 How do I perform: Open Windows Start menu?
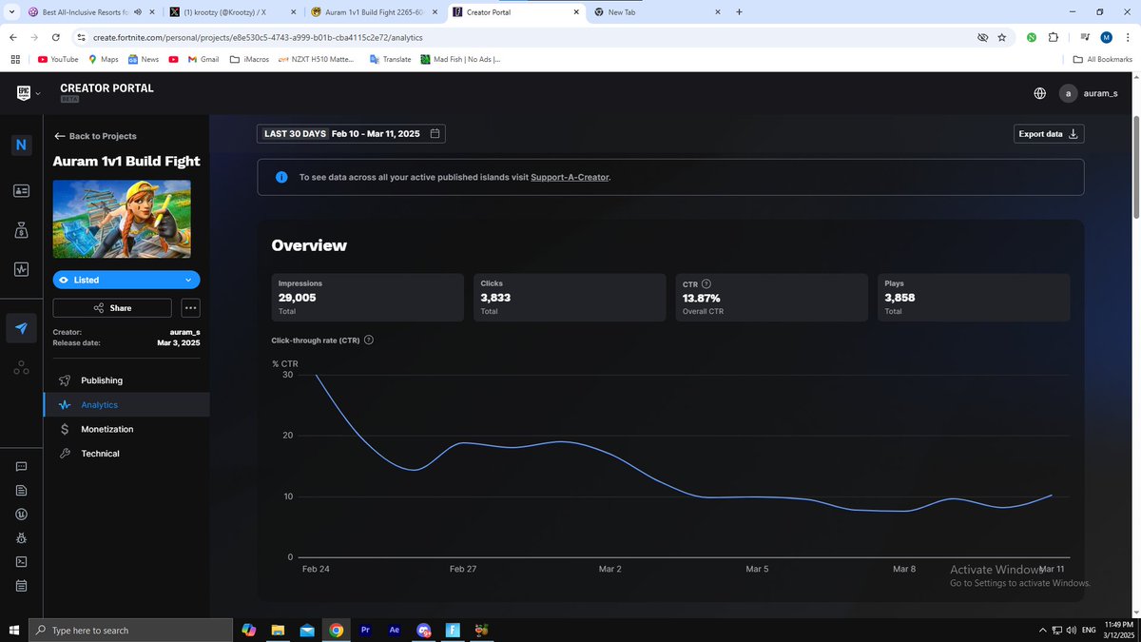coord(13,630)
